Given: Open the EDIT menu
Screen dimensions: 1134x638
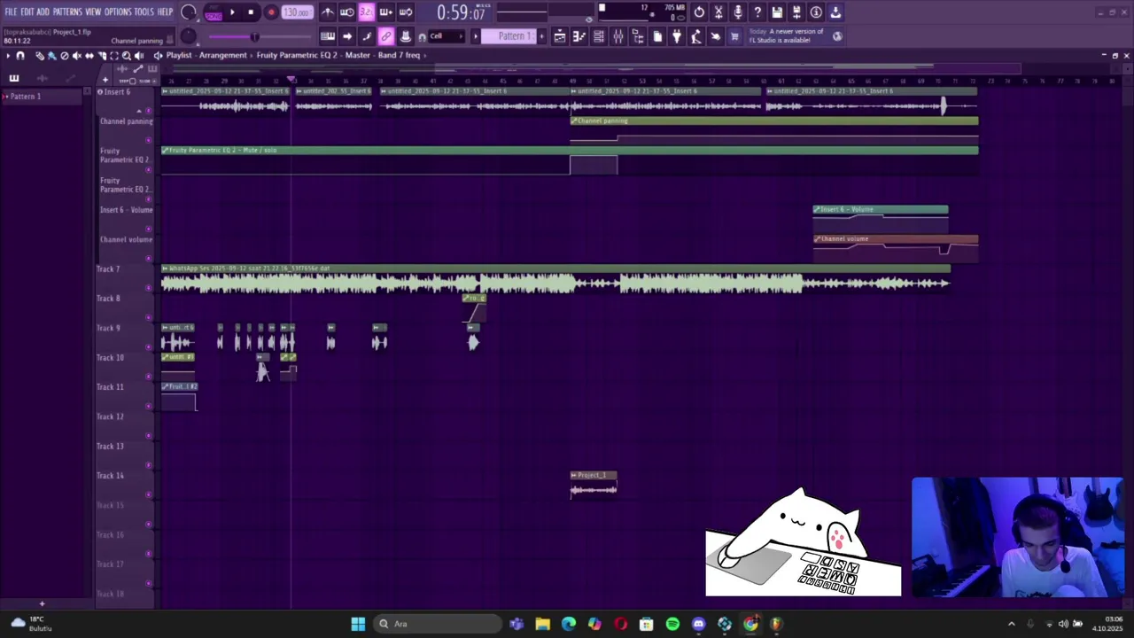Looking at the screenshot, I should 27,12.
